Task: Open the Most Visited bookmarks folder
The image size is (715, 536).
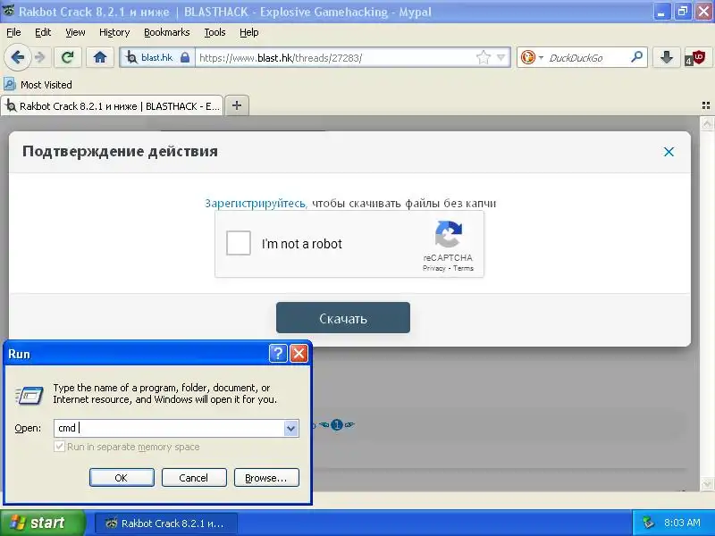Action: click(38, 85)
